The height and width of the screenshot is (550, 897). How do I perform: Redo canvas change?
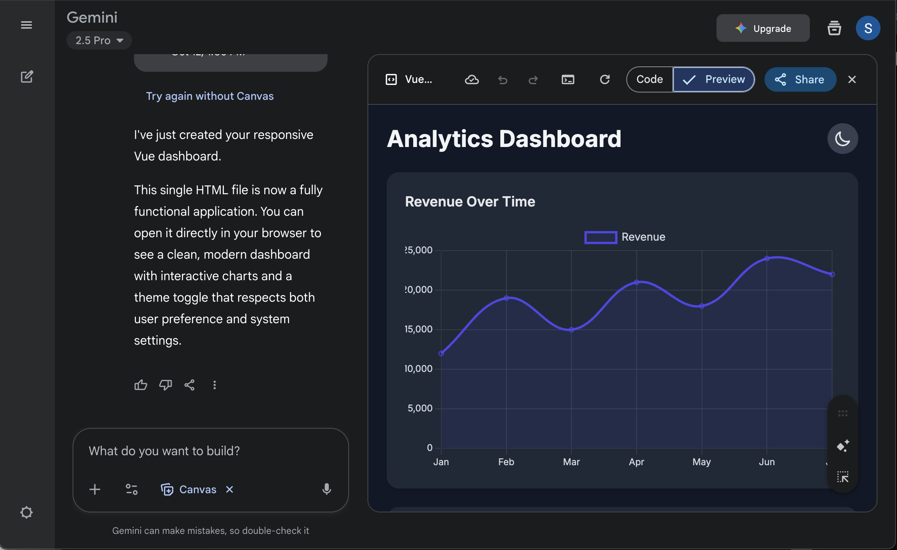point(533,79)
